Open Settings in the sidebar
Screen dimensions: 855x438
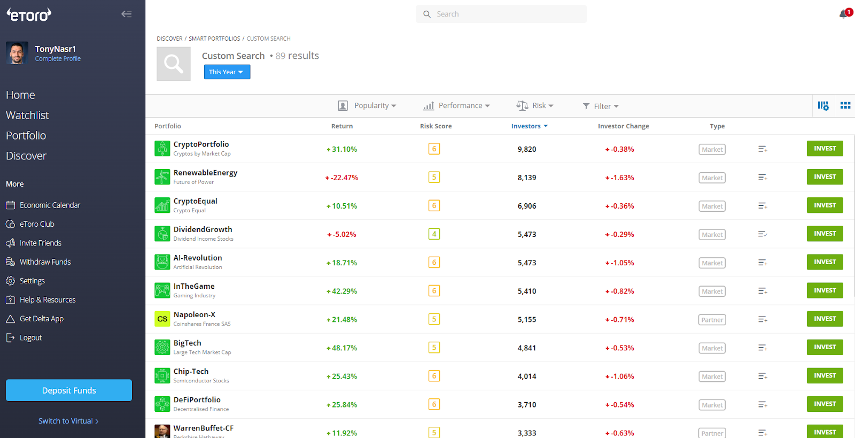tap(25, 281)
